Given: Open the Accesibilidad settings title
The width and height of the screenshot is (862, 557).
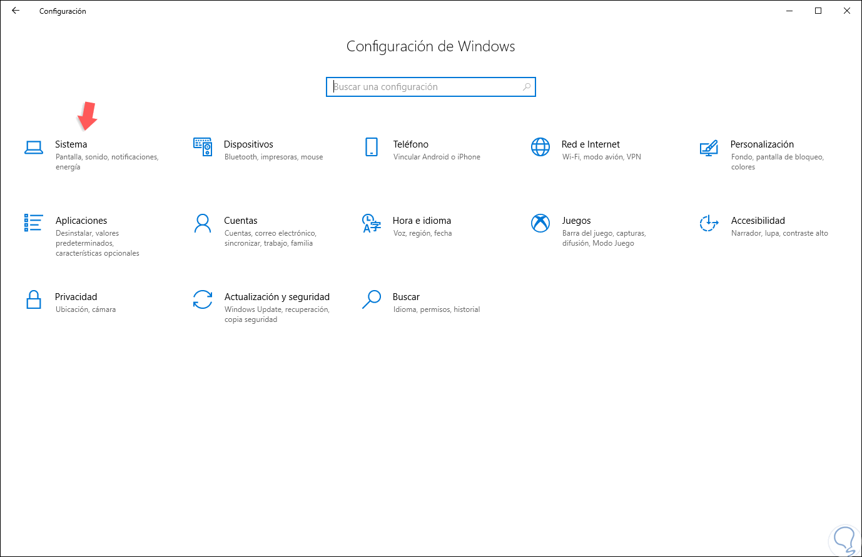Looking at the screenshot, I should 758,221.
